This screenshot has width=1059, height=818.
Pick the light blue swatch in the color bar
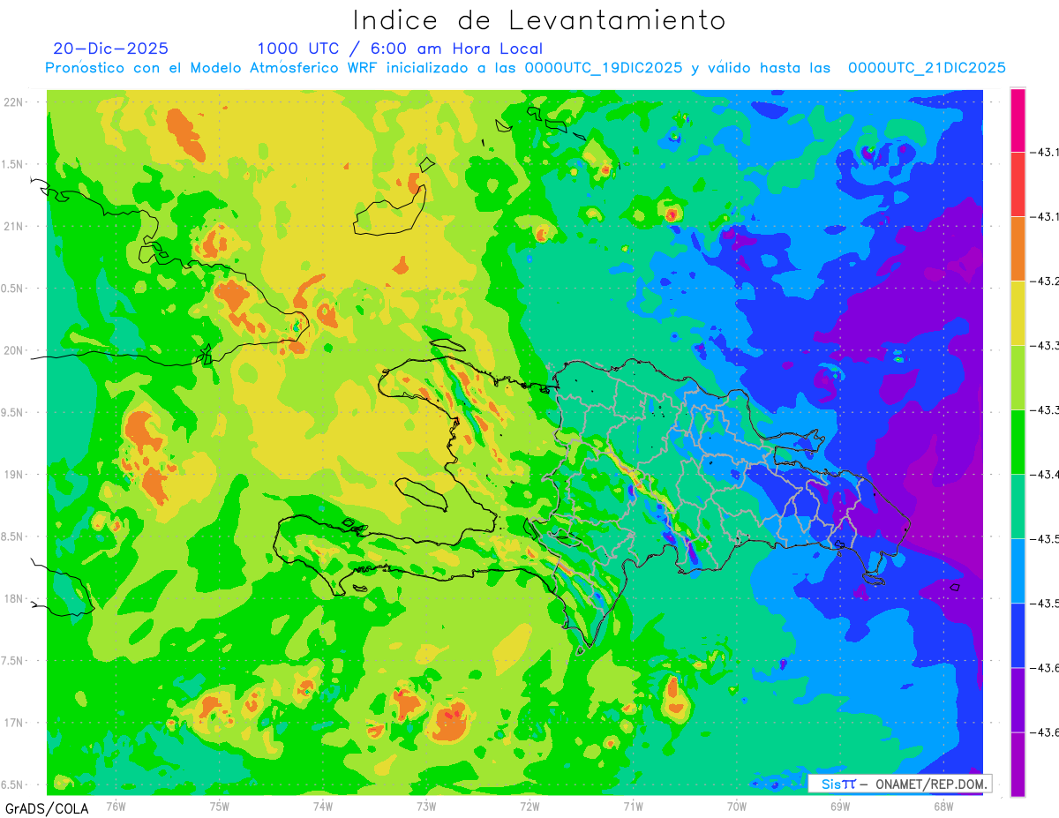point(1018,571)
